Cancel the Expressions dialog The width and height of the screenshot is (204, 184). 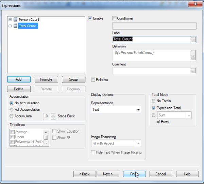click(161, 174)
